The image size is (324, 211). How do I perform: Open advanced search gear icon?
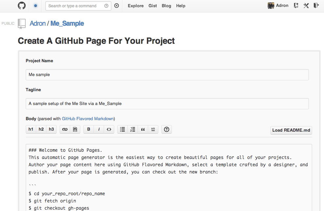(117, 6)
